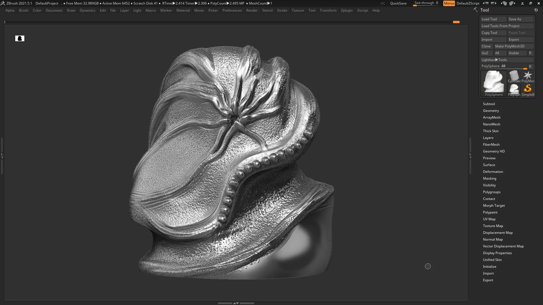This screenshot has height=305, width=543.
Task: Click the ZBrush logo icon in the title bar
Action: coord(3,3)
